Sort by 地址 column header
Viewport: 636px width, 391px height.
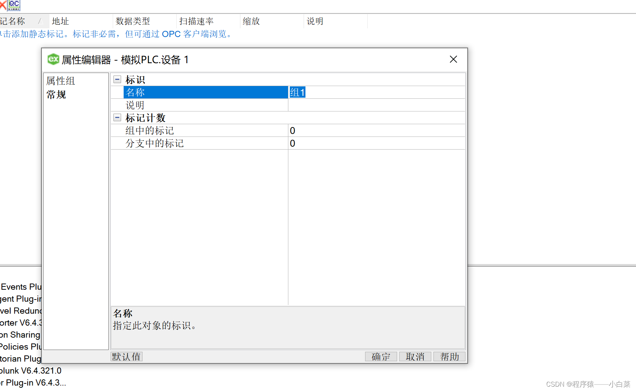tap(81, 21)
